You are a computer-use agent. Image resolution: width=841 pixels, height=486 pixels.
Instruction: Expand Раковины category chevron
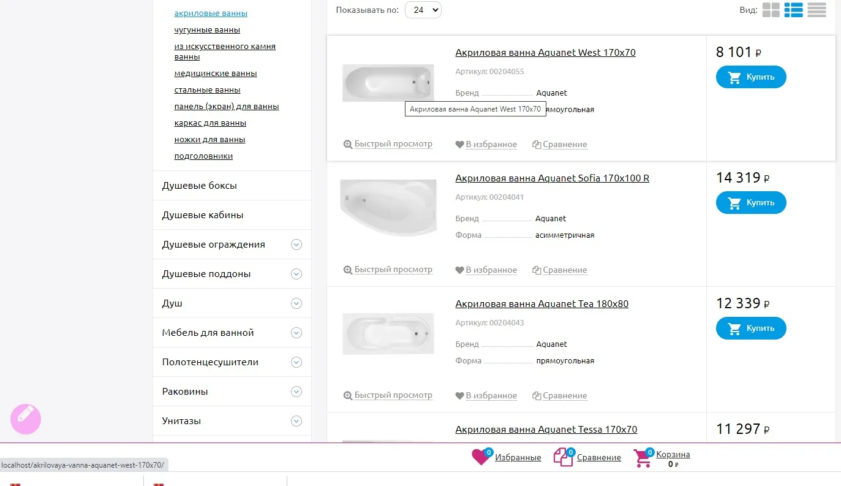click(296, 392)
